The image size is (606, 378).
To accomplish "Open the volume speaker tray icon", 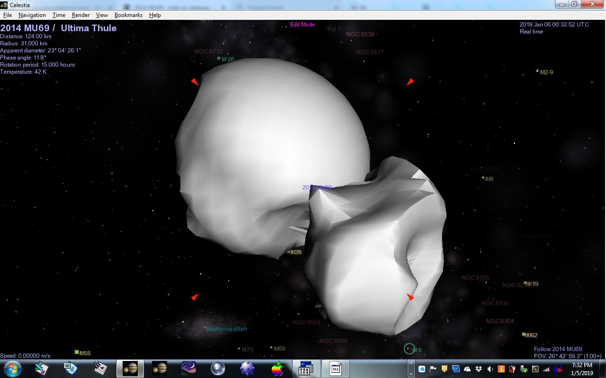I will click(490, 369).
